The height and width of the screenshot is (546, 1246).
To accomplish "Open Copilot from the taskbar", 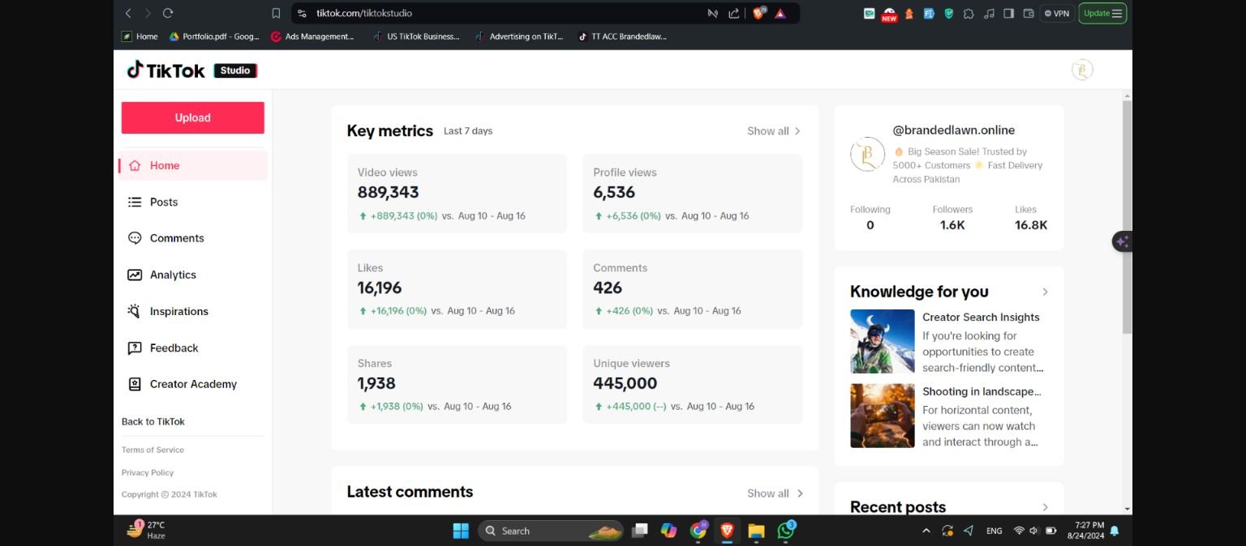I will (668, 531).
